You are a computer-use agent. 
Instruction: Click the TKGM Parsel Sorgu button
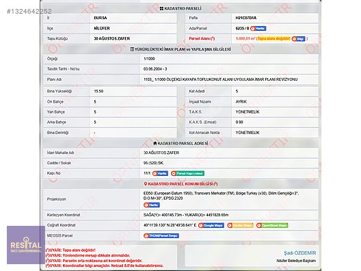(161, 235)
